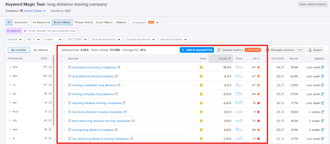Click the plus icon beside 'long distance moving companies'

(70, 67)
